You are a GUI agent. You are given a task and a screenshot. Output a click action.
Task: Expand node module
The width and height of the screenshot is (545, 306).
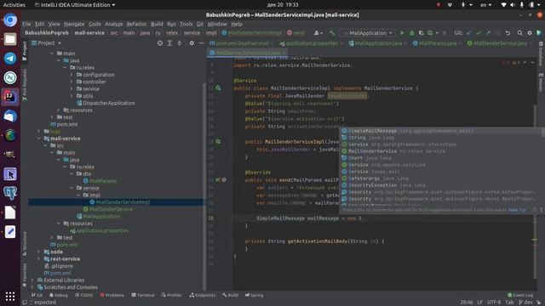coord(39,252)
